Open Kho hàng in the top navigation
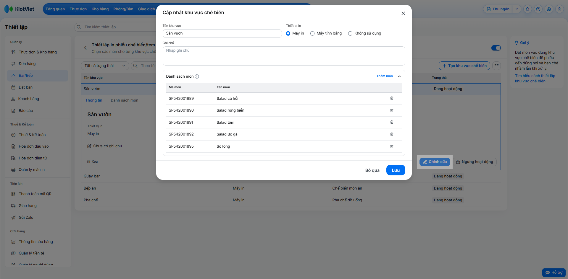 click(x=100, y=9)
